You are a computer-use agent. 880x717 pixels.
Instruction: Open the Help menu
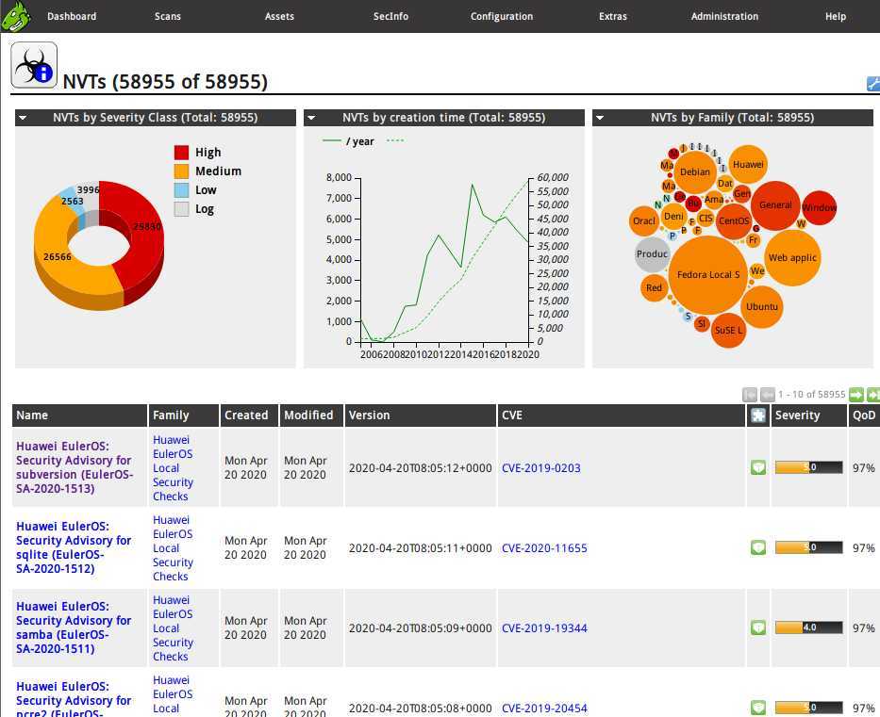click(836, 16)
